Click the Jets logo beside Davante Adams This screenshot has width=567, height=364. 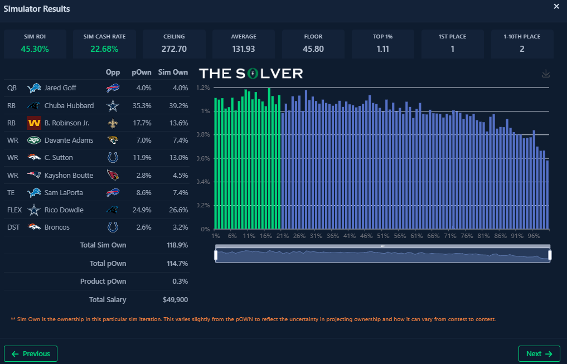pos(34,140)
